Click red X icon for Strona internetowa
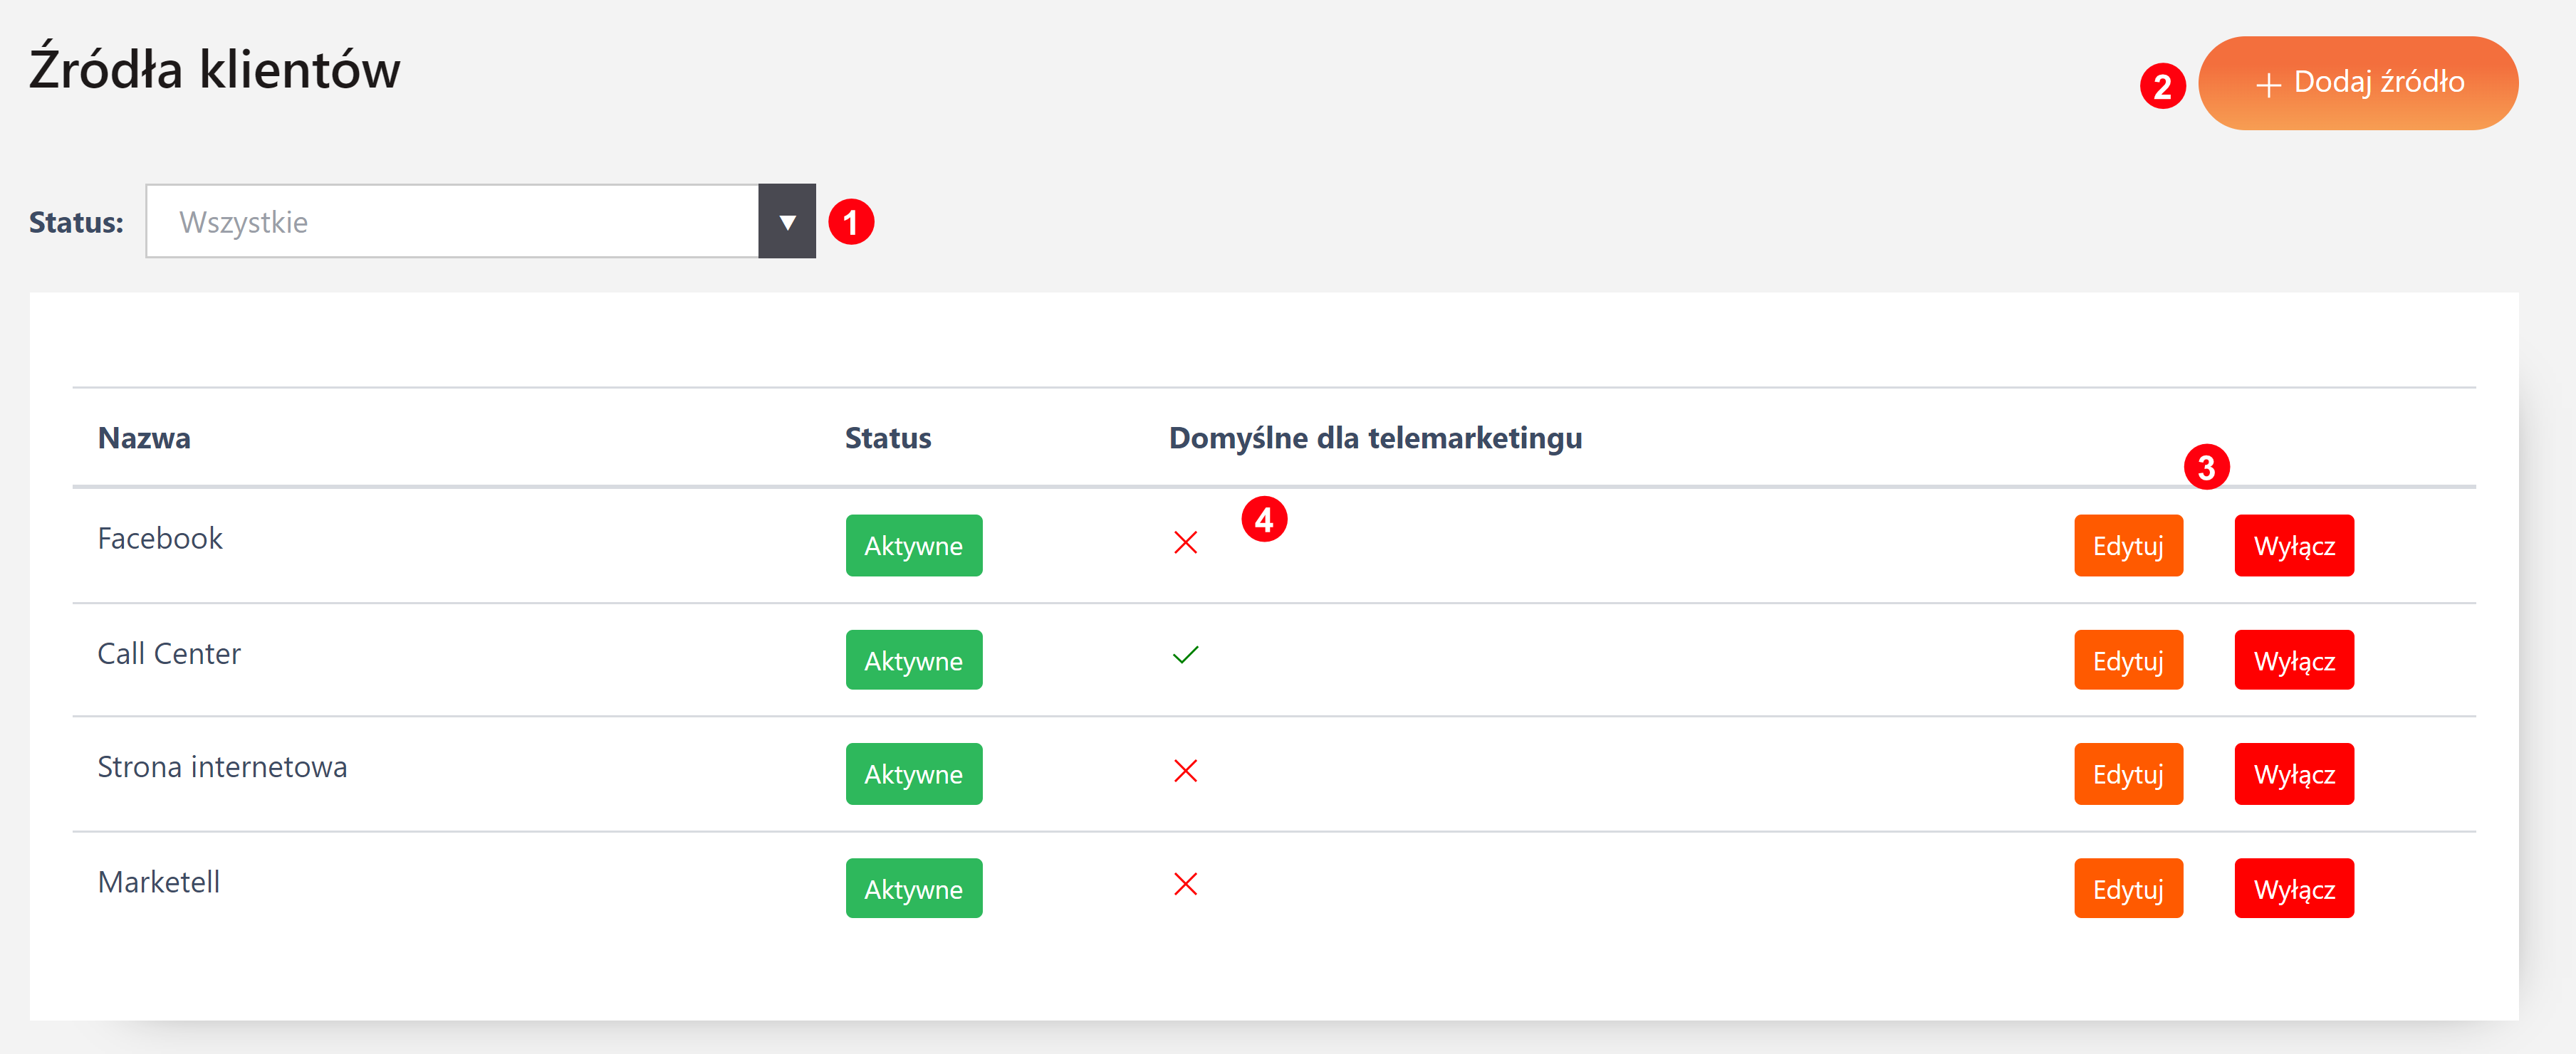2576x1054 pixels. click(1185, 770)
